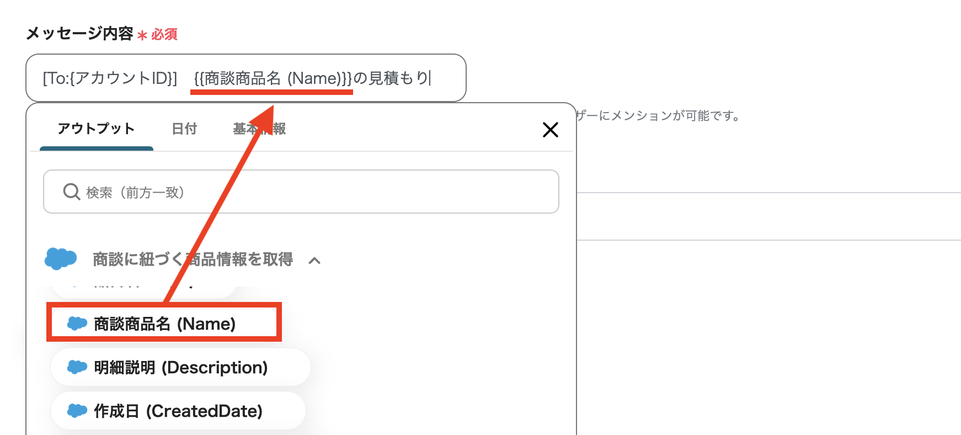This screenshot has height=435, width=961.
Task: Select the cloud icon next to 作成日 (CreatedDate)
Action: pos(77,411)
